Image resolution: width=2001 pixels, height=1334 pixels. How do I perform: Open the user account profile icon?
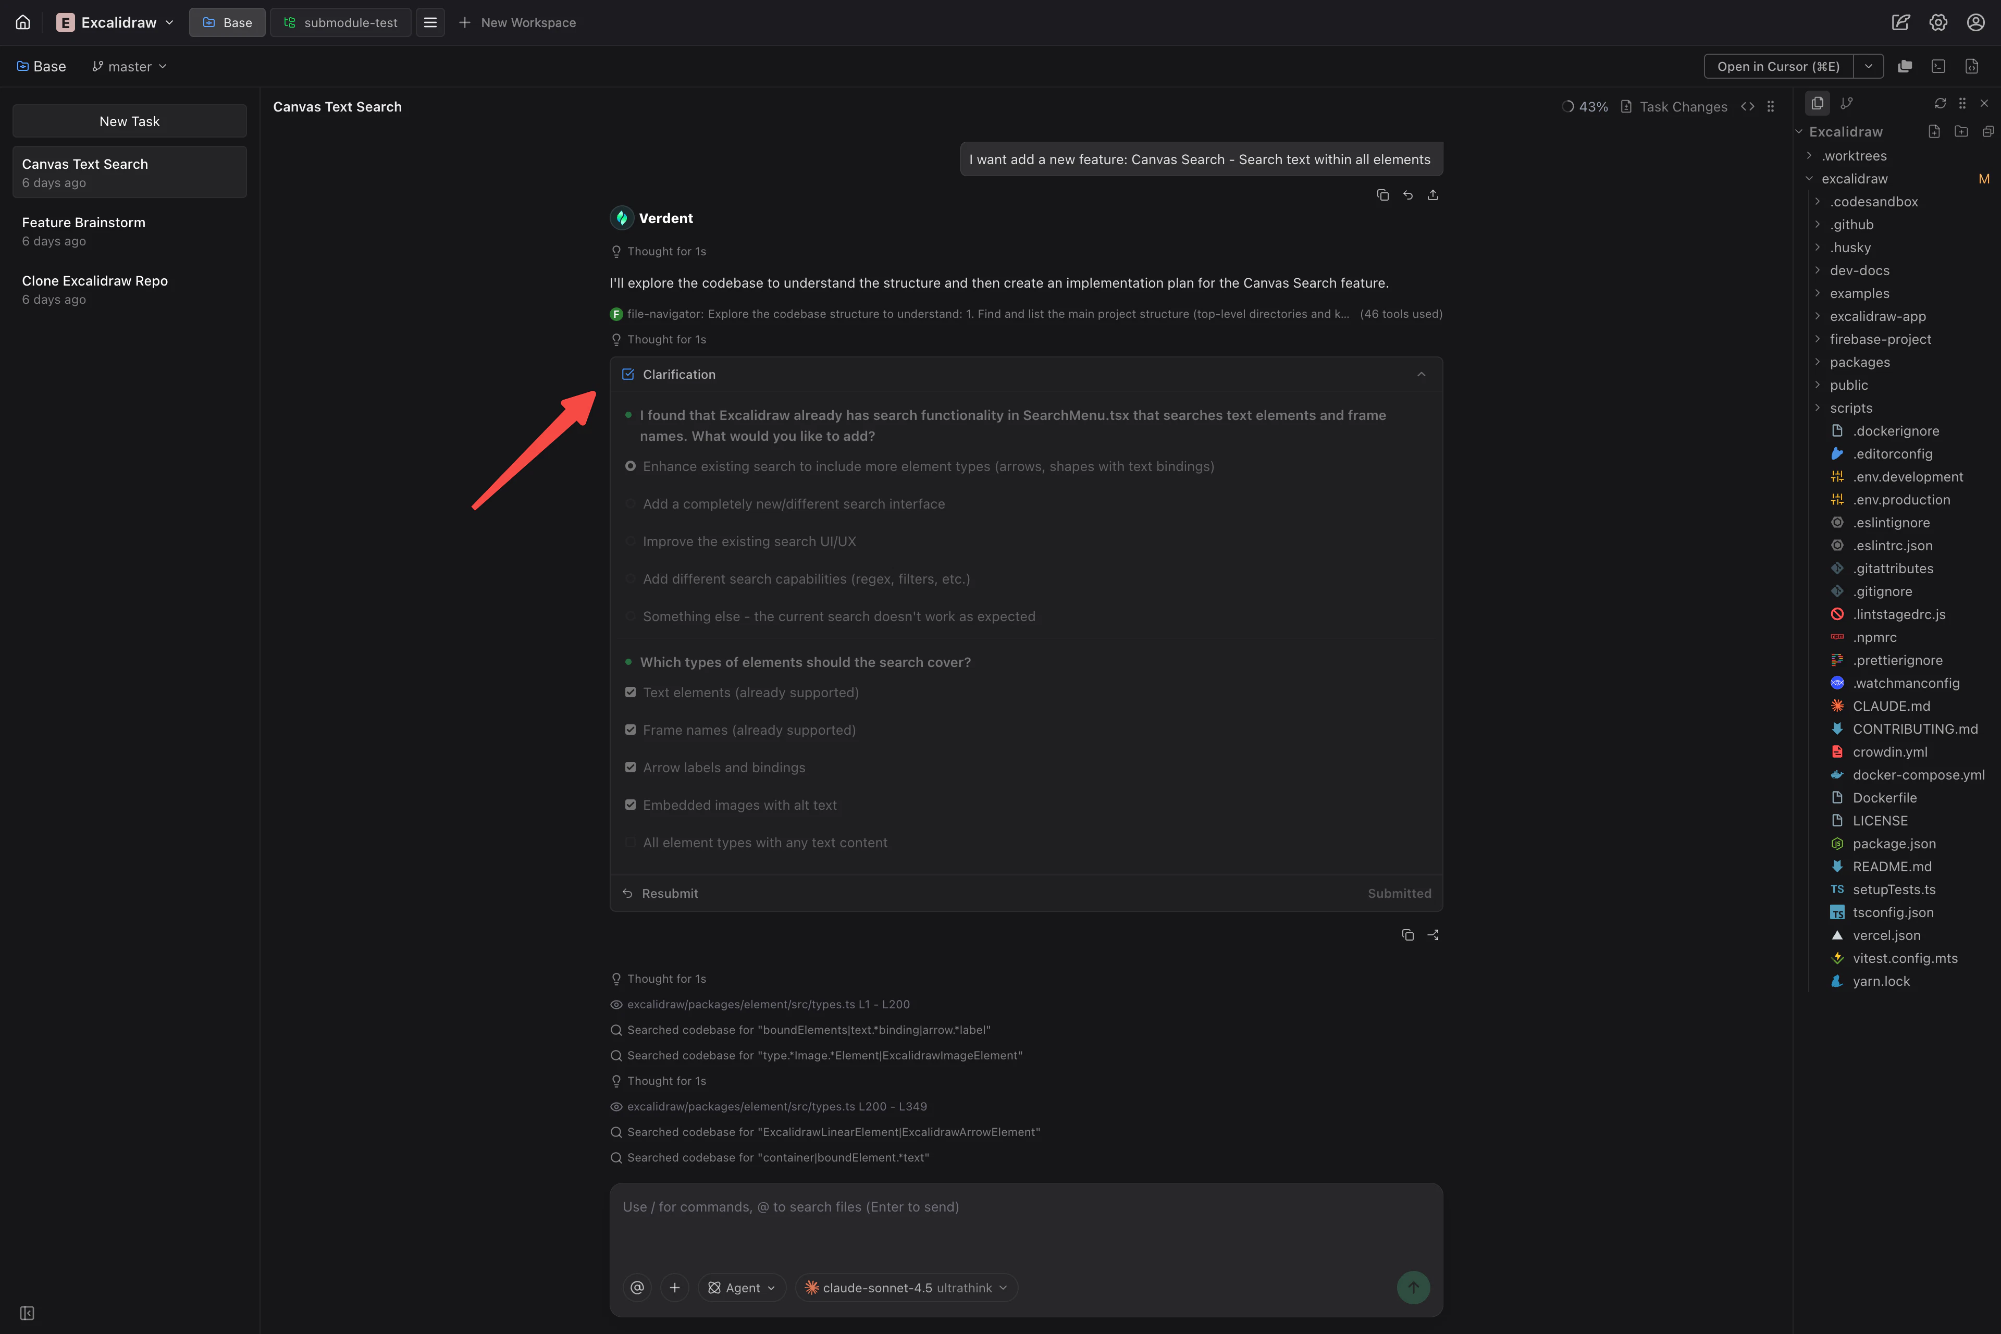[1975, 22]
